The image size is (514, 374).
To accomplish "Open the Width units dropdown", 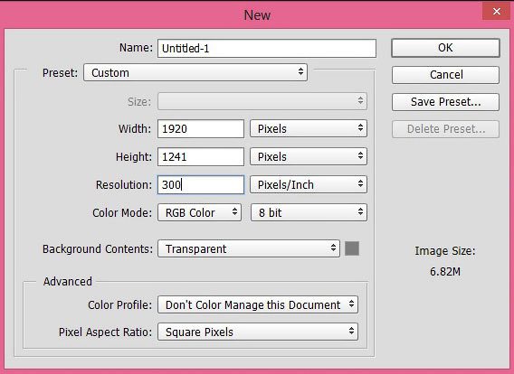I will 309,128.
